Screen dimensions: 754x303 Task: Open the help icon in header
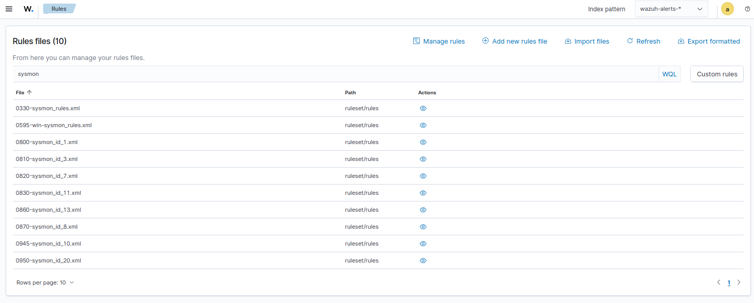747,9
